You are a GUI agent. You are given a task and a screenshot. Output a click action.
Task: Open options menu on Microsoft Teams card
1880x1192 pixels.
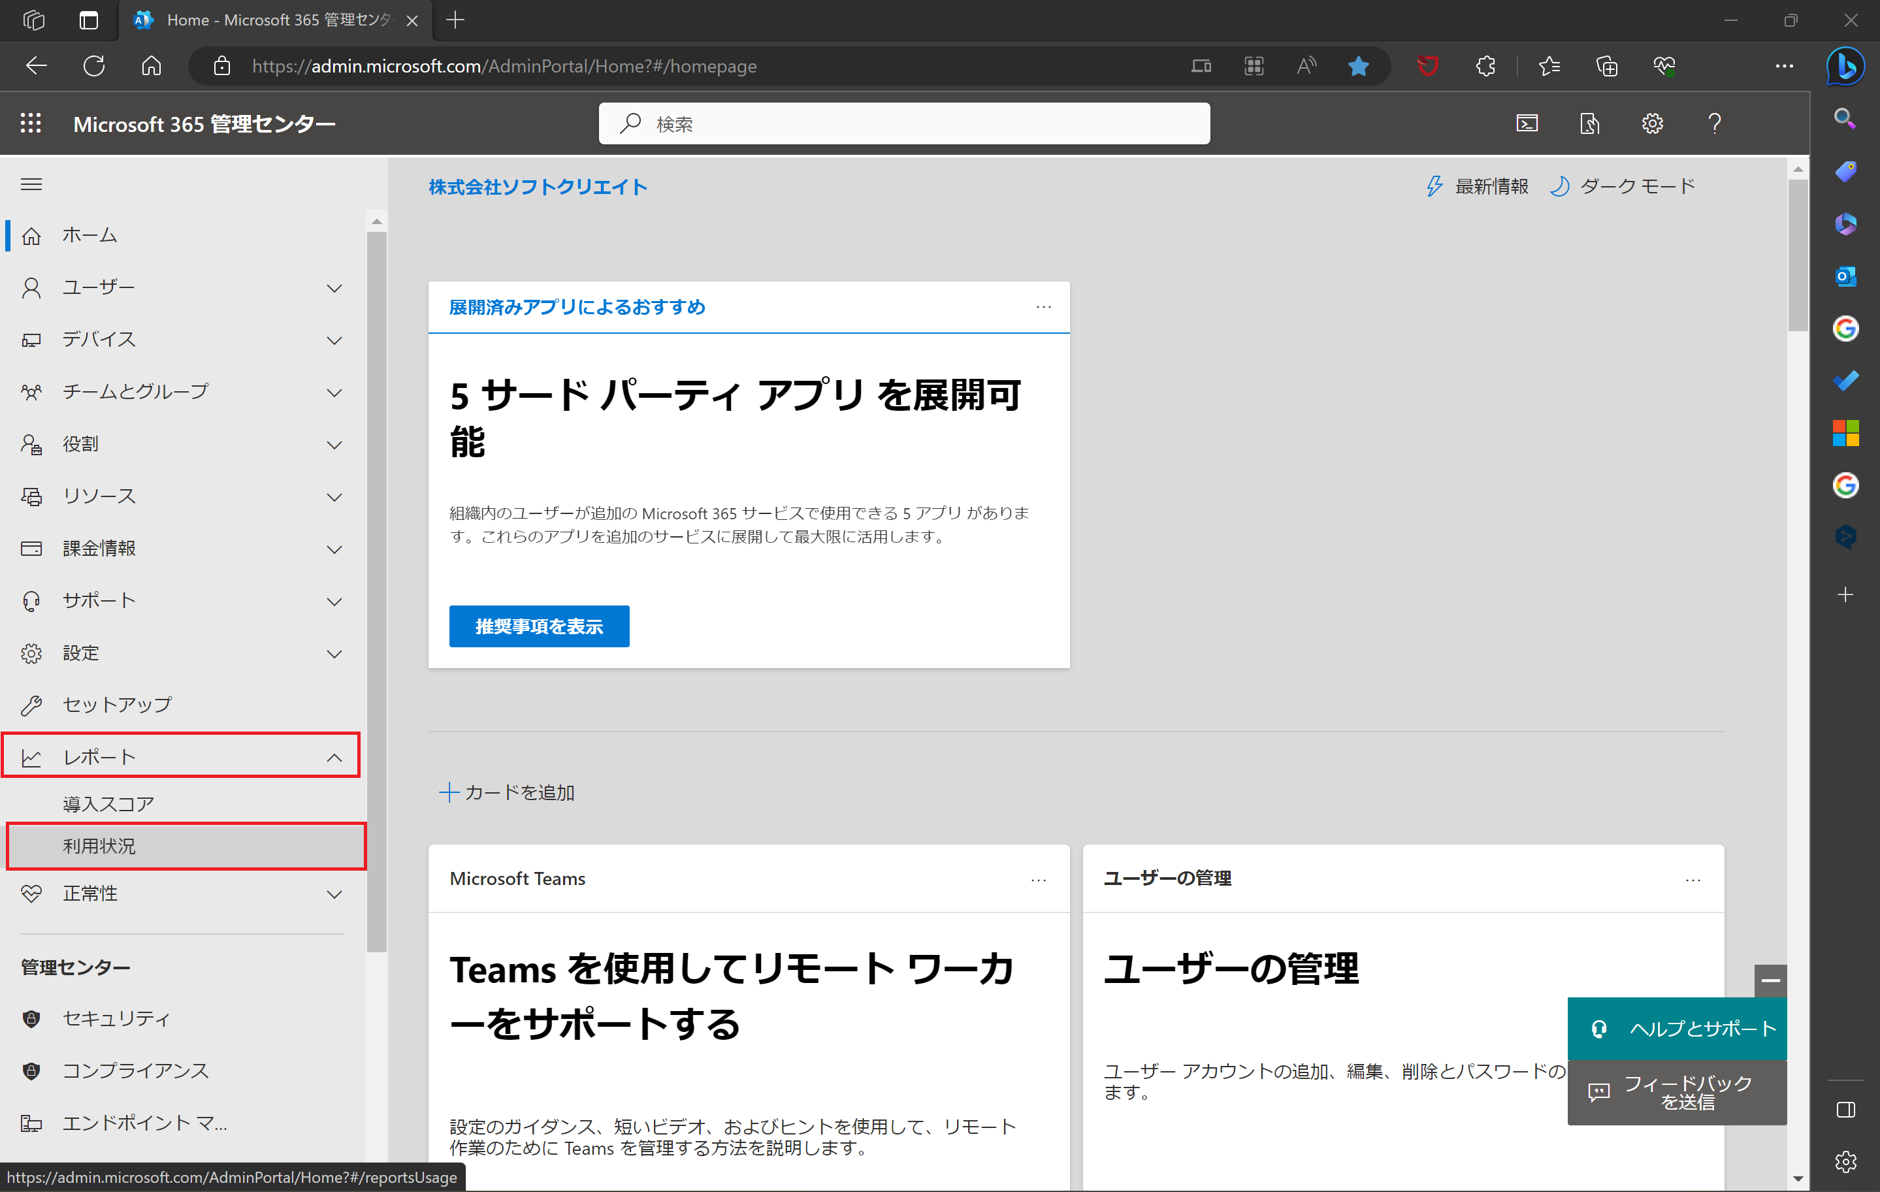1037,880
